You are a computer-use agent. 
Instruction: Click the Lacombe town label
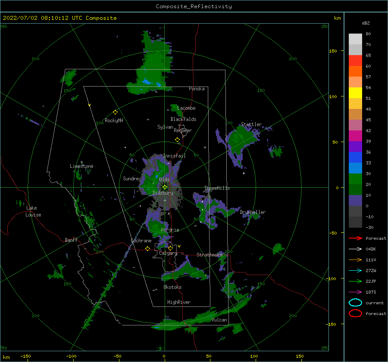click(x=186, y=108)
